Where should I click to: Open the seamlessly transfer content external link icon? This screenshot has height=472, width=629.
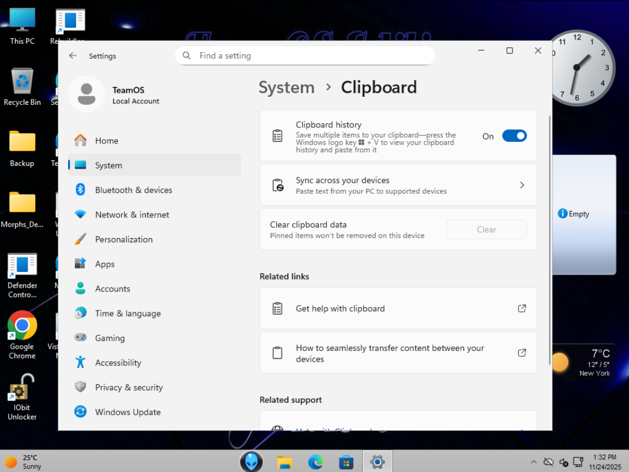pyautogui.click(x=521, y=353)
